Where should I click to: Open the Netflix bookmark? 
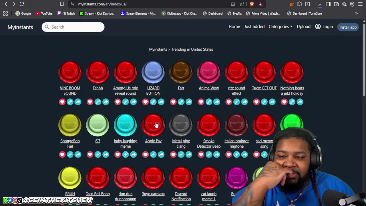(234, 13)
